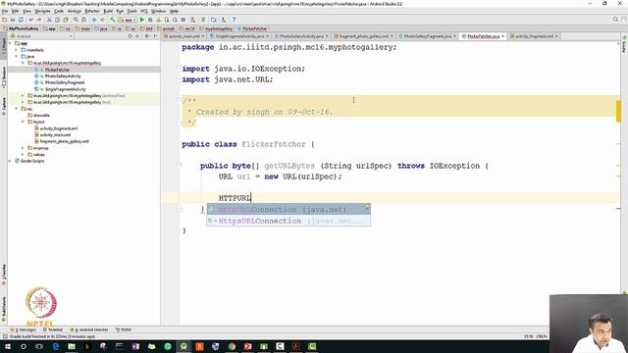Click the Windows Start button
The width and height of the screenshot is (628, 353).
coord(7,346)
